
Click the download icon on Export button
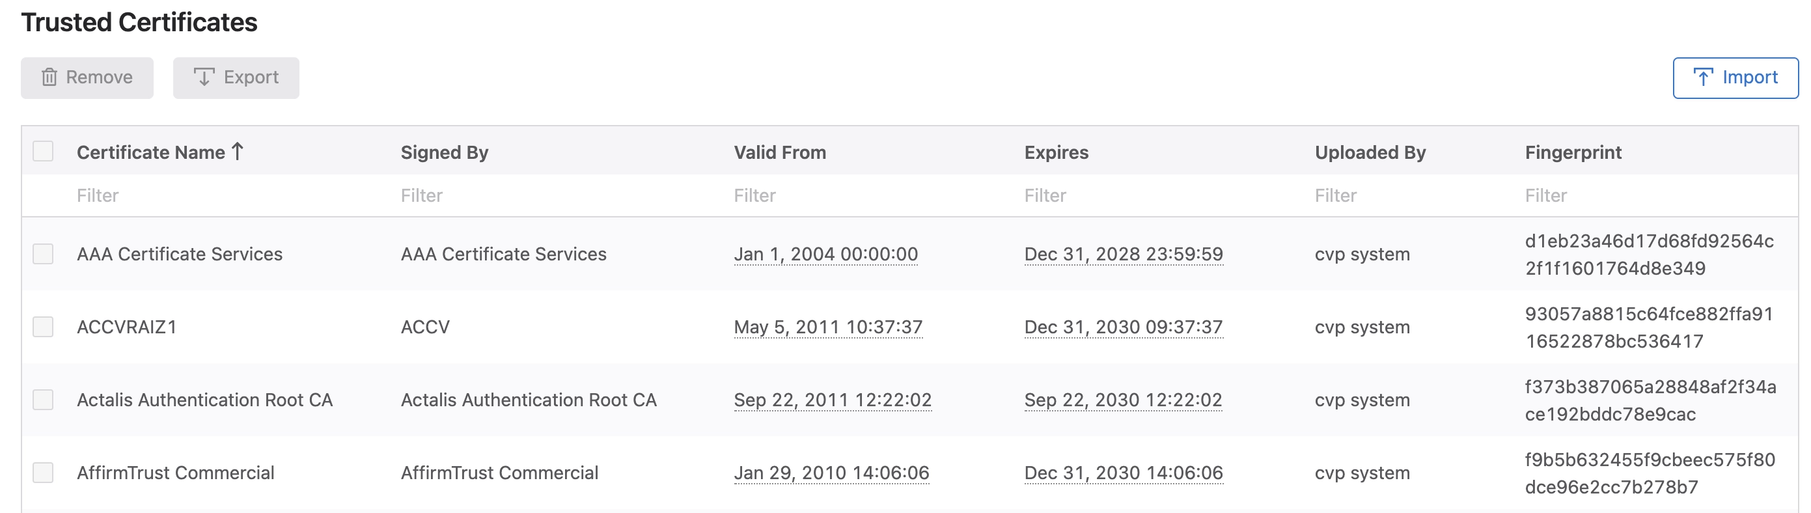[204, 77]
